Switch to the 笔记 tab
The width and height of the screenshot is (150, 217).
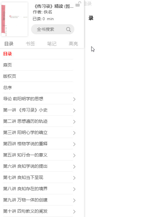pos(52,44)
